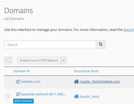Click the external-link icon beside inettest.com

click(18, 81)
